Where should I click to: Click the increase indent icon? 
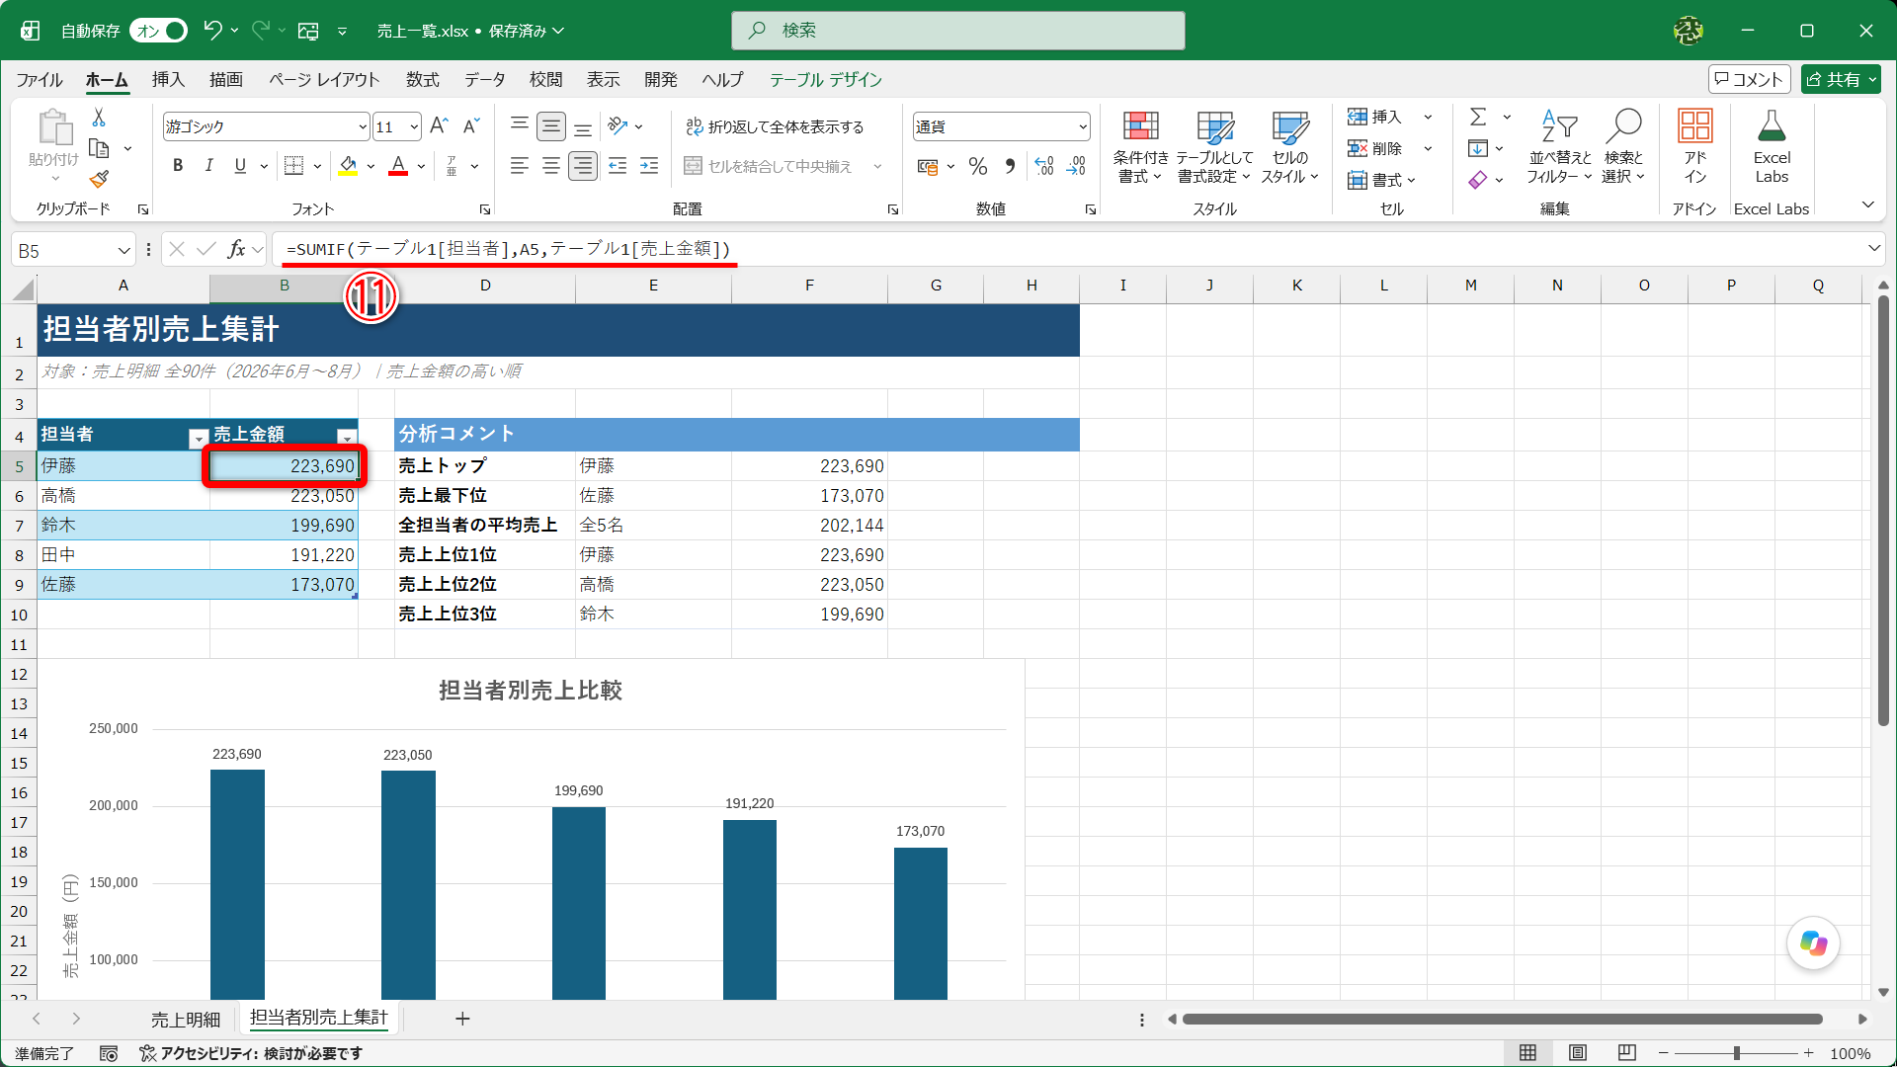point(649,166)
